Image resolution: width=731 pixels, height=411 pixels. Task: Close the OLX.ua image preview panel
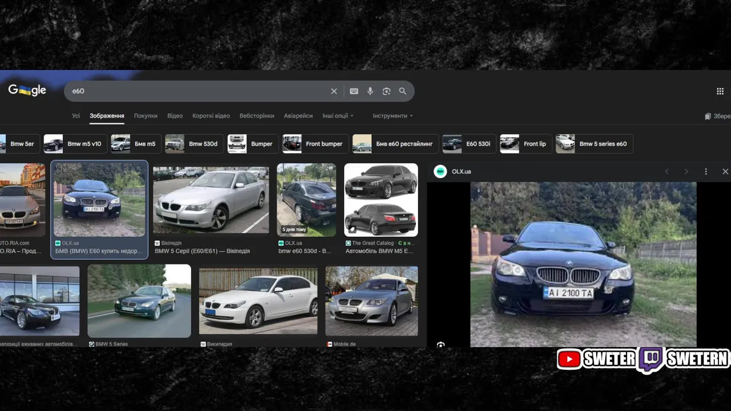tap(725, 171)
